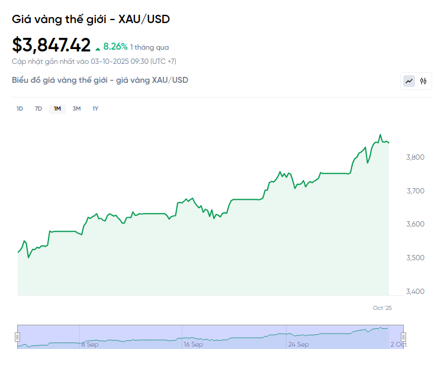This screenshot has height=375, width=444.
Task: Click the 'Giá vàng thế giới - XAU/USD' heading
Action: pyautogui.click(x=91, y=19)
